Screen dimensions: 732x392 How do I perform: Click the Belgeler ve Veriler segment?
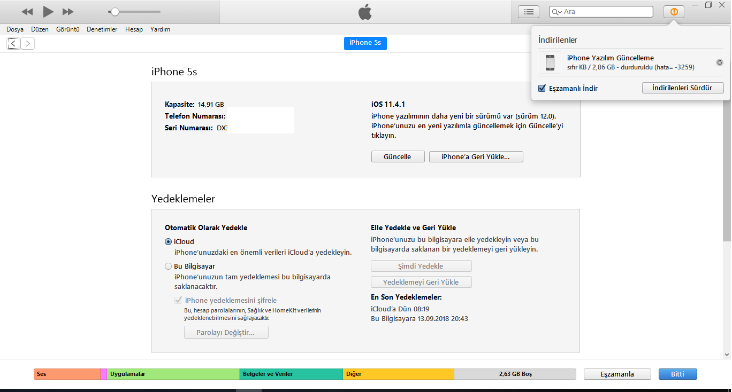pos(291,374)
